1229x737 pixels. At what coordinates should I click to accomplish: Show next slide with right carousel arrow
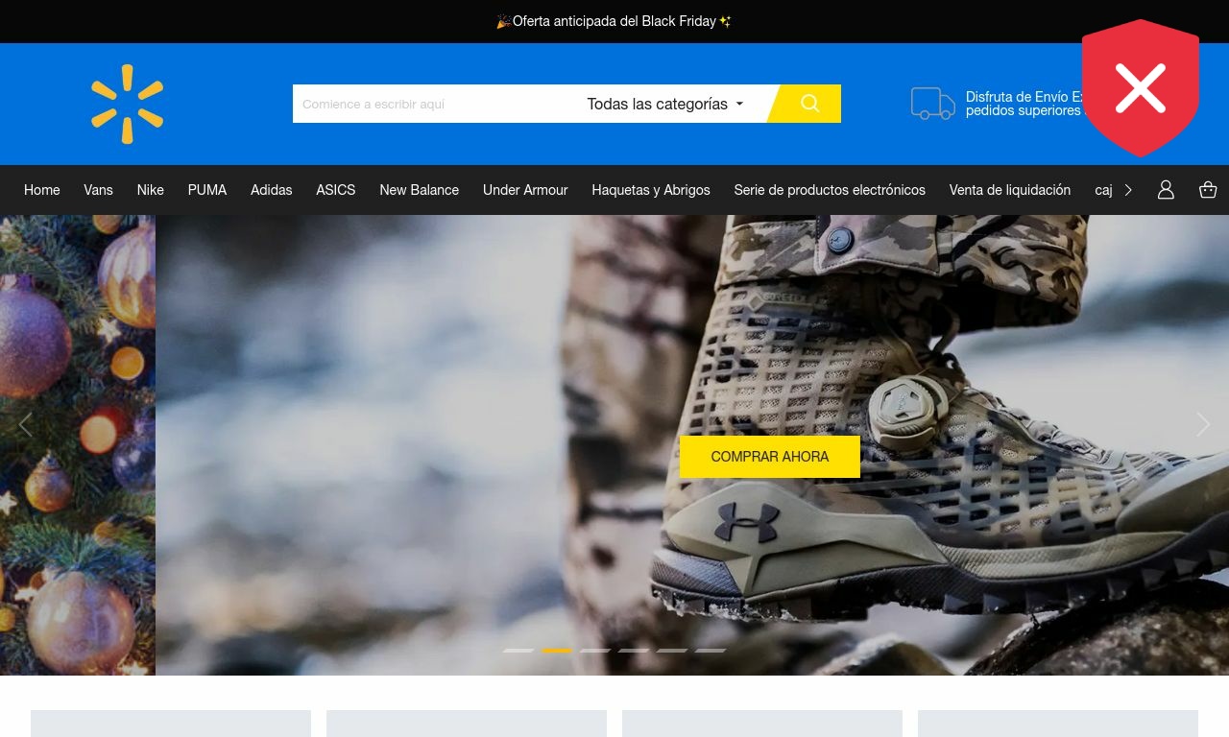pyautogui.click(x=1203, y=424)
